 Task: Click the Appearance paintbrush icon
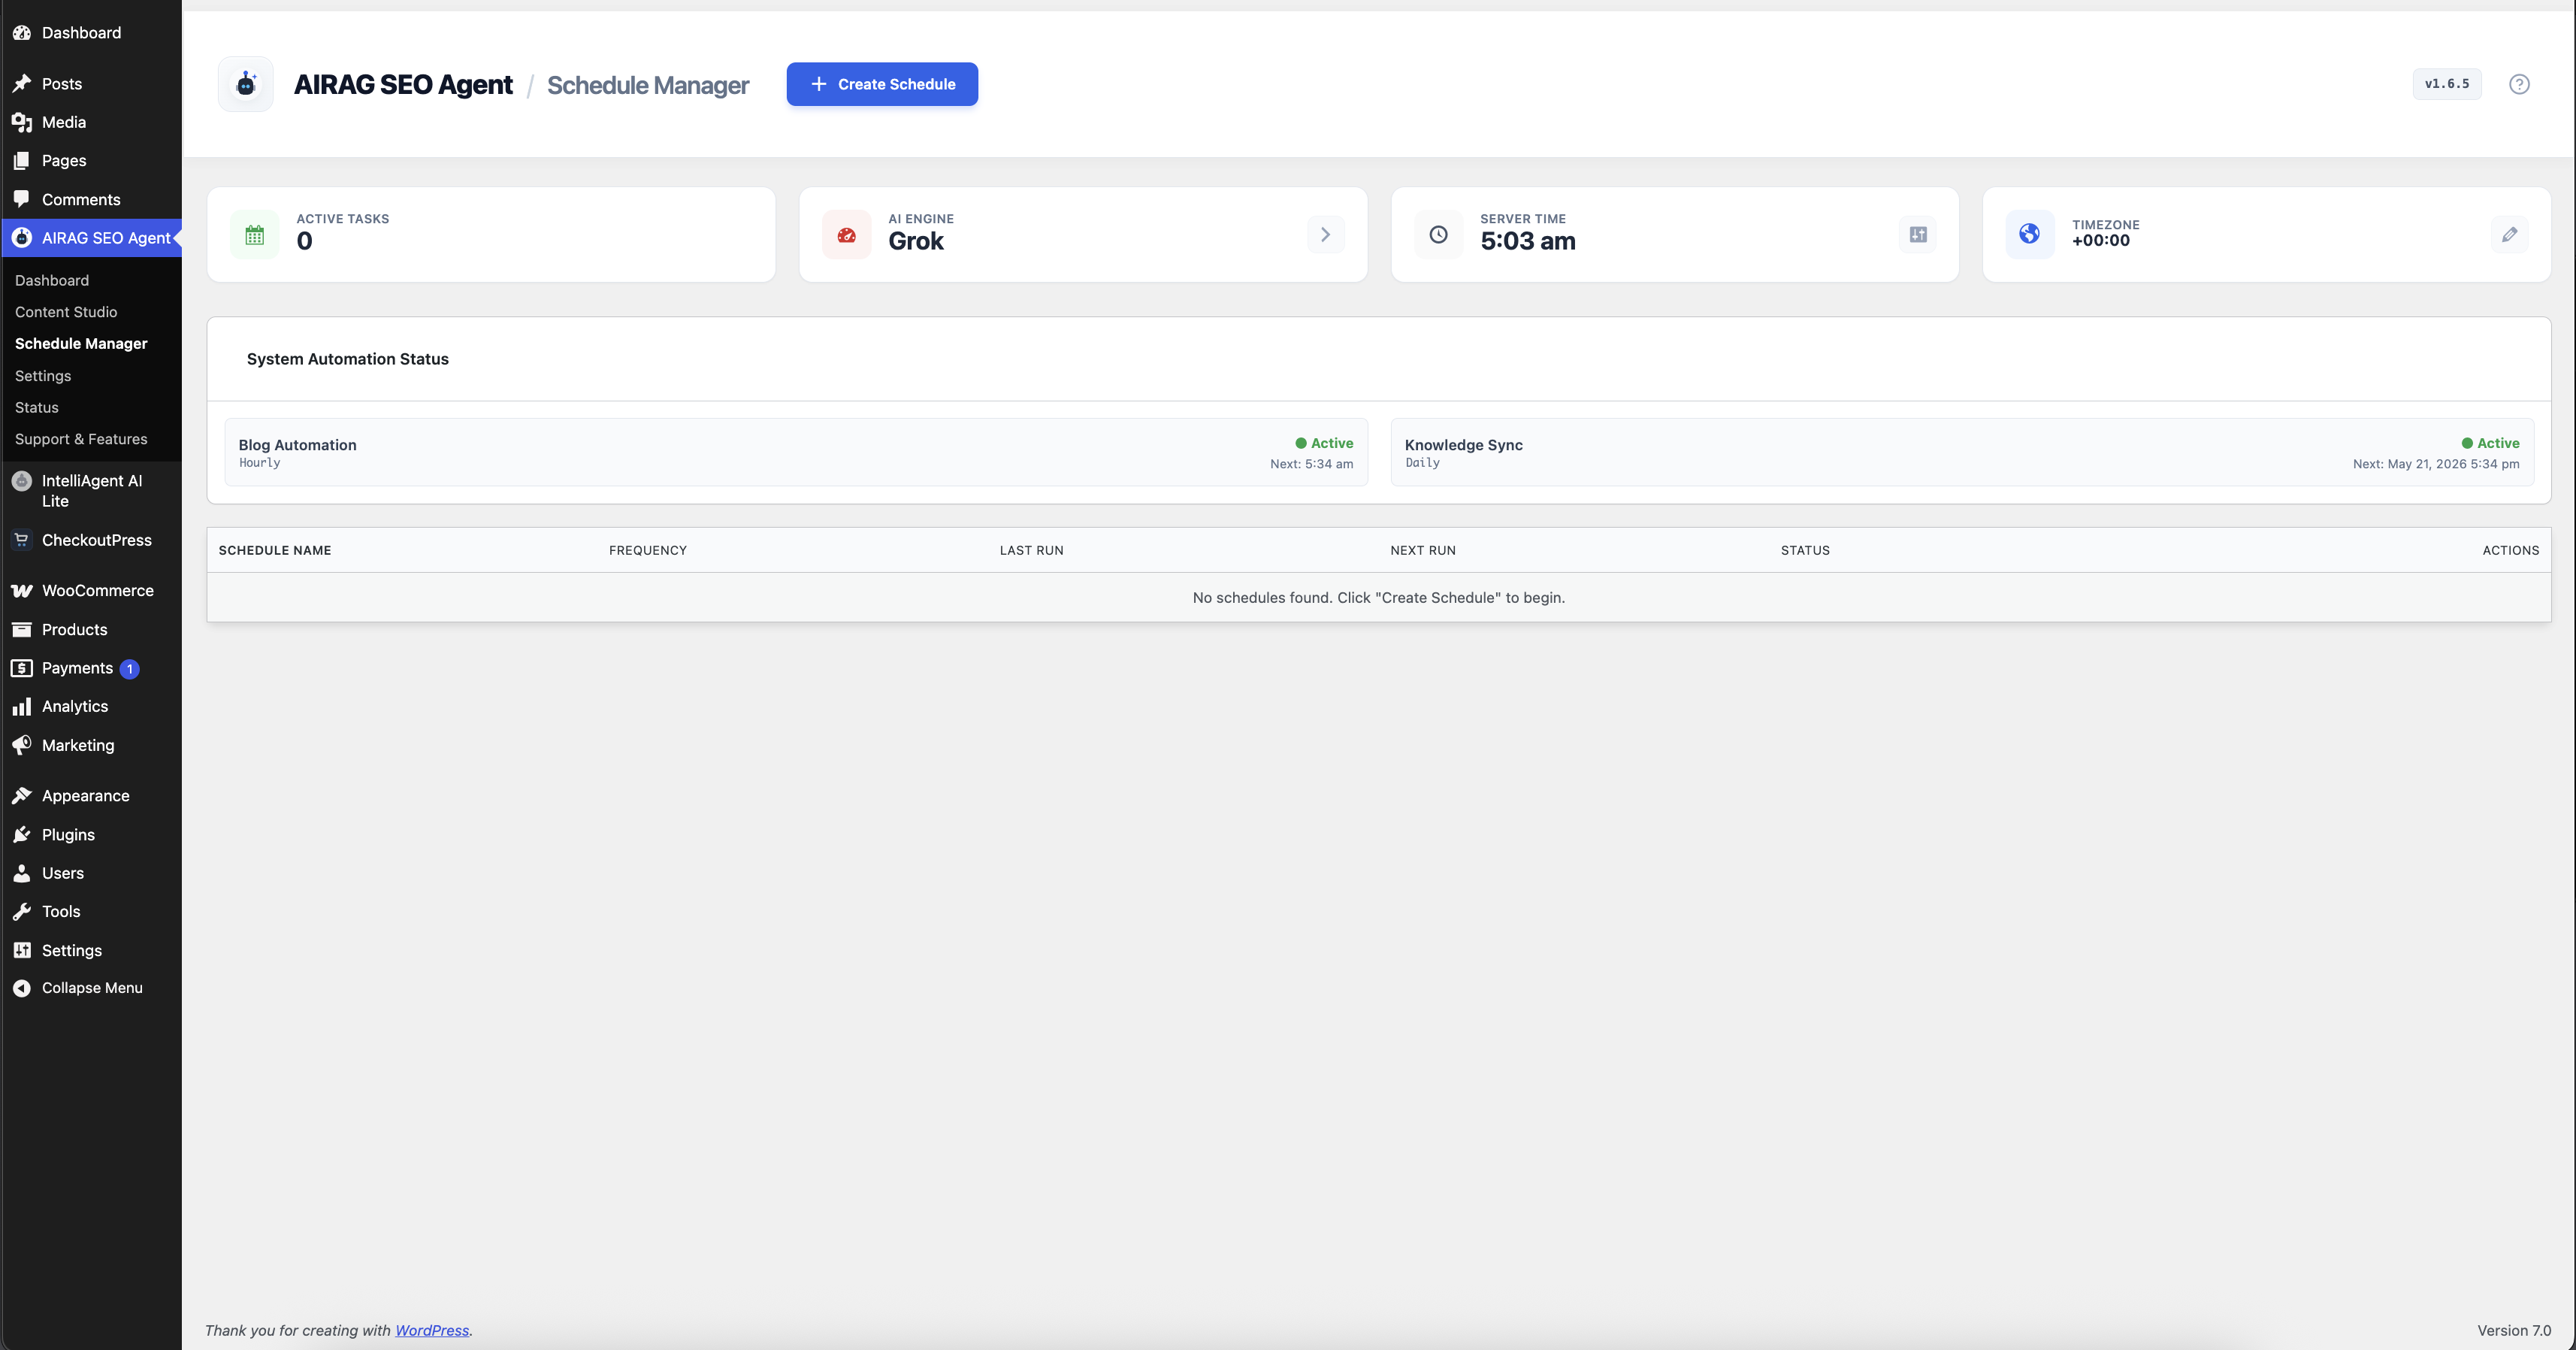(x=22, y=796)
